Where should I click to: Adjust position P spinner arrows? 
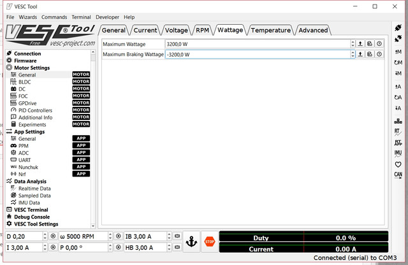[110, 247]
